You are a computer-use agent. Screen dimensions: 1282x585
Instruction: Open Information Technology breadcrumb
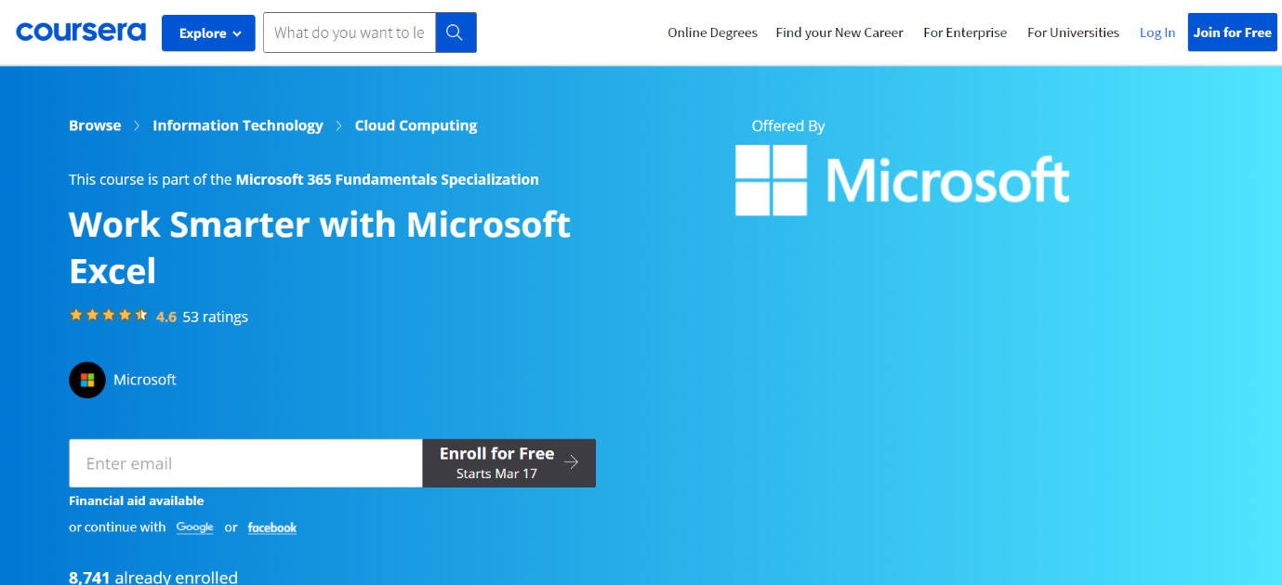(238, 125)
